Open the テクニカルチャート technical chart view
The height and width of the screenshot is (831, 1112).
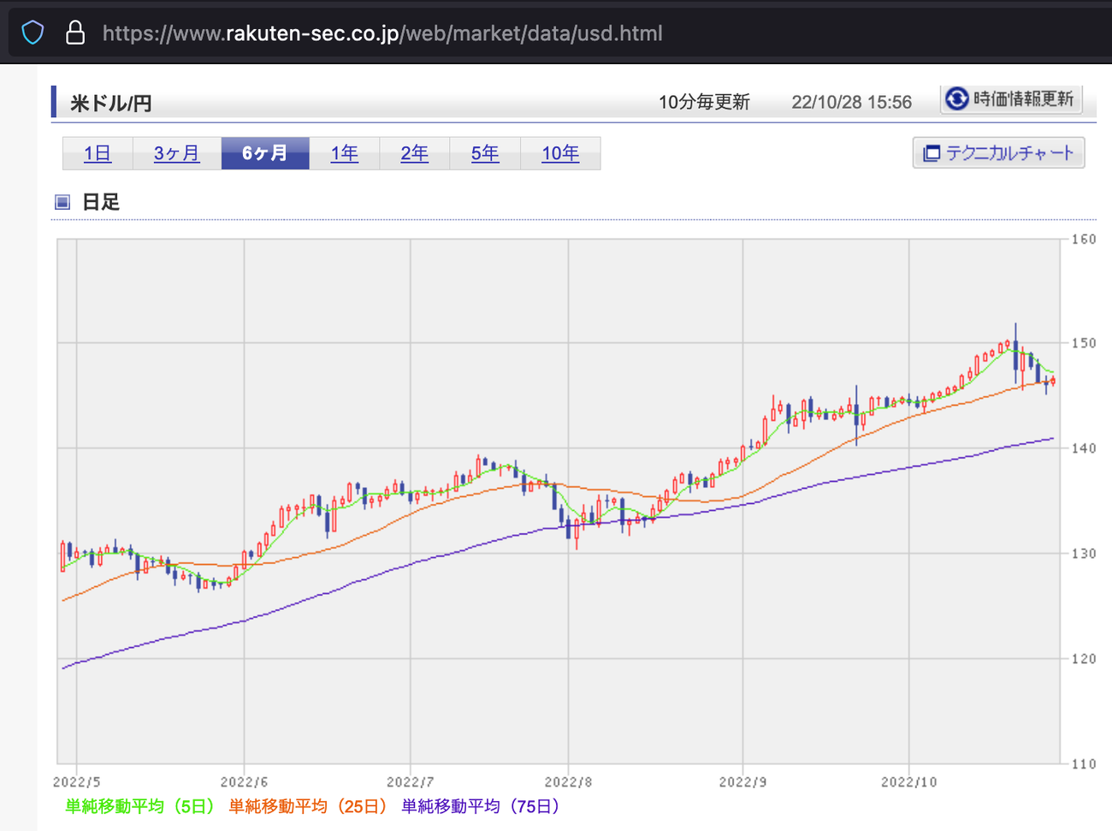coord(998,152)
